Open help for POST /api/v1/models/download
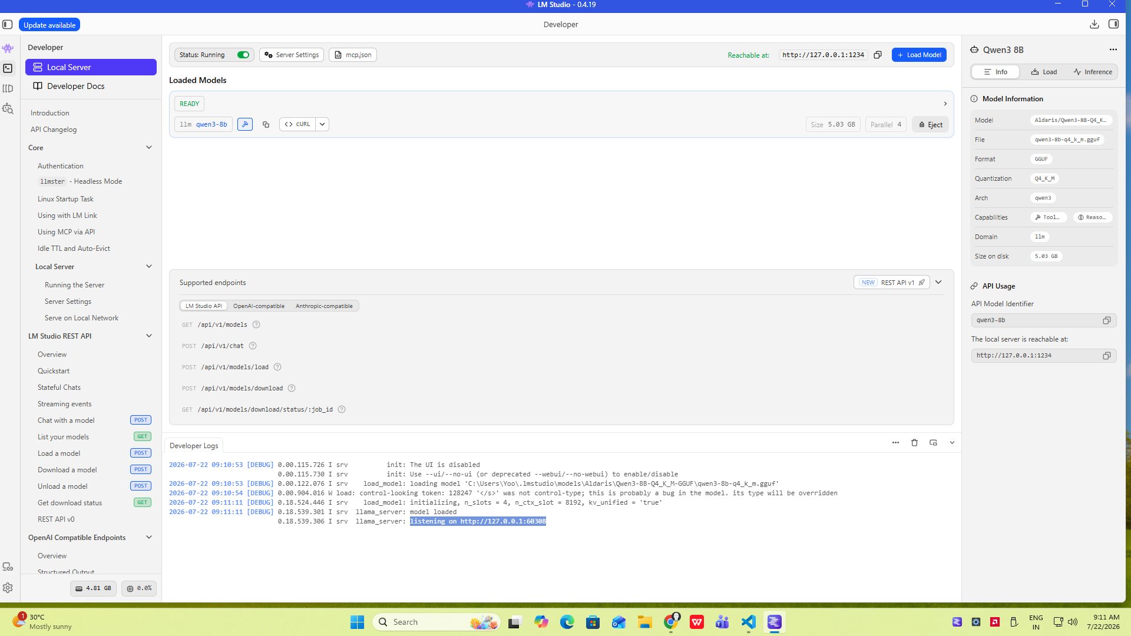The height and width of the screenshot is (636, 1131). 292,388
